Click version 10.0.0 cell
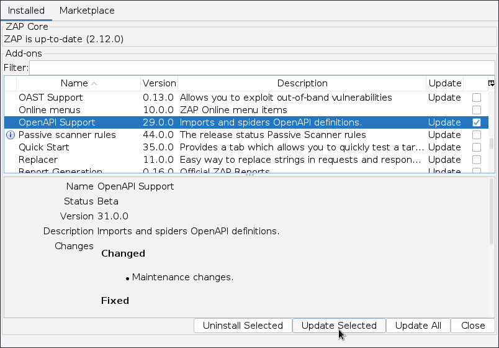 click(x=158, y=110)
